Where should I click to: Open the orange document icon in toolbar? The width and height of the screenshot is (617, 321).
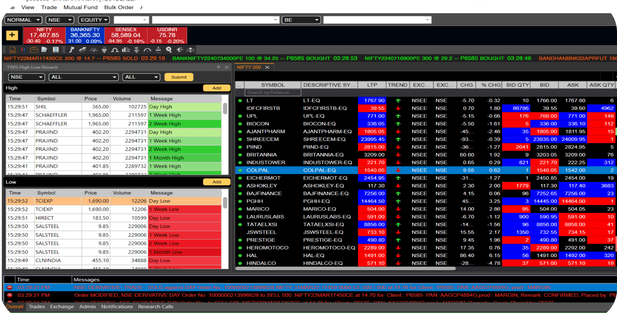13,50
